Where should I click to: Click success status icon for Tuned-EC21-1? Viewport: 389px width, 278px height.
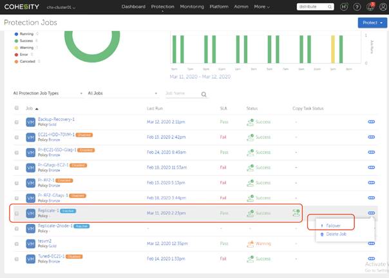(251, 259)
